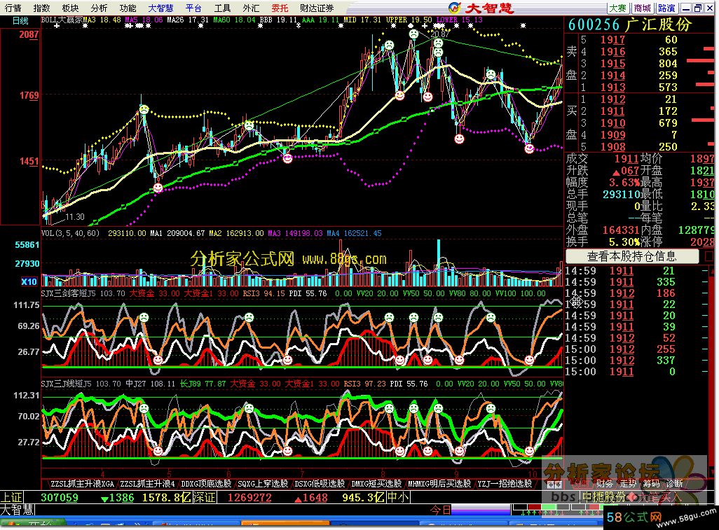The height and width of the screenshot is (530, 719).
Task: Switch to 财务 tab in right panel
Action: [x=604, y=484]
